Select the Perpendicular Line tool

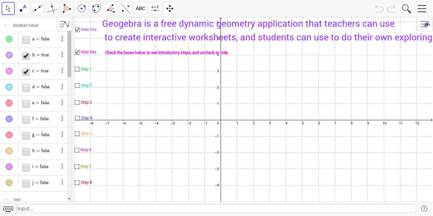pos(52,8)
